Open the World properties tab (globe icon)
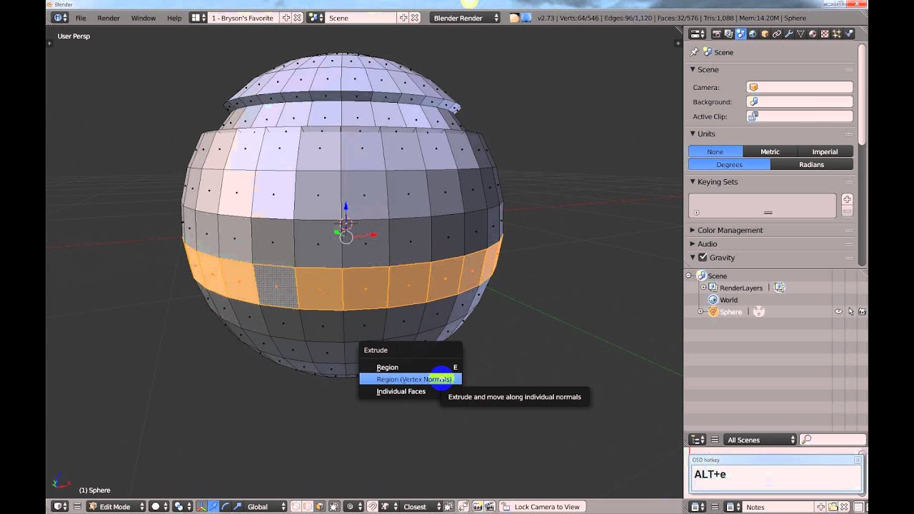Image resolution: width=914 pixels, height=514 pixels. tap(753, 34)
